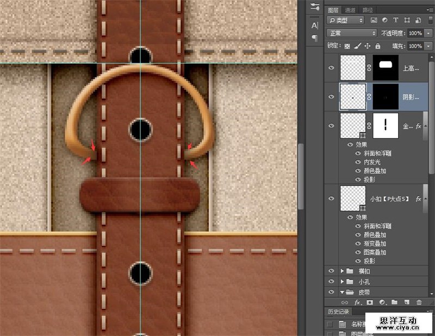Click the text layer filter icon
Viewport: 435px width, 336px height.
click(x=396, y=21)
